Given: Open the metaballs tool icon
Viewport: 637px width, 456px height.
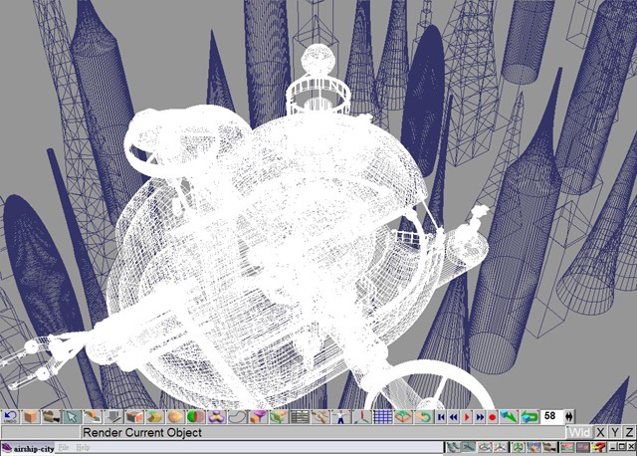Looking at the screenshot, I should coord(216,417).
